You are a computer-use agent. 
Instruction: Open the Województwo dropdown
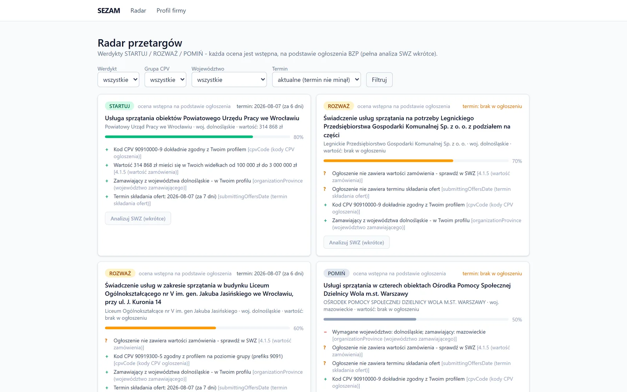point(229,80)
